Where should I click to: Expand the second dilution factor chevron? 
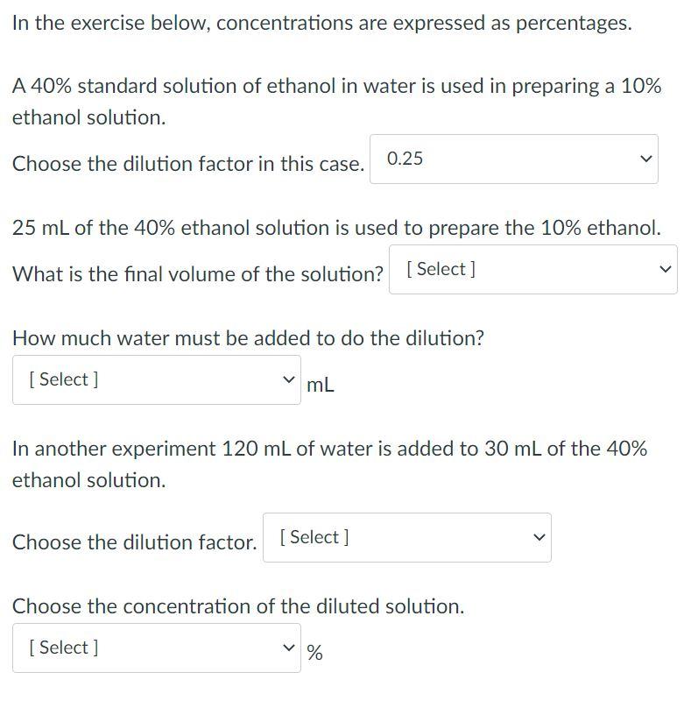539,537
